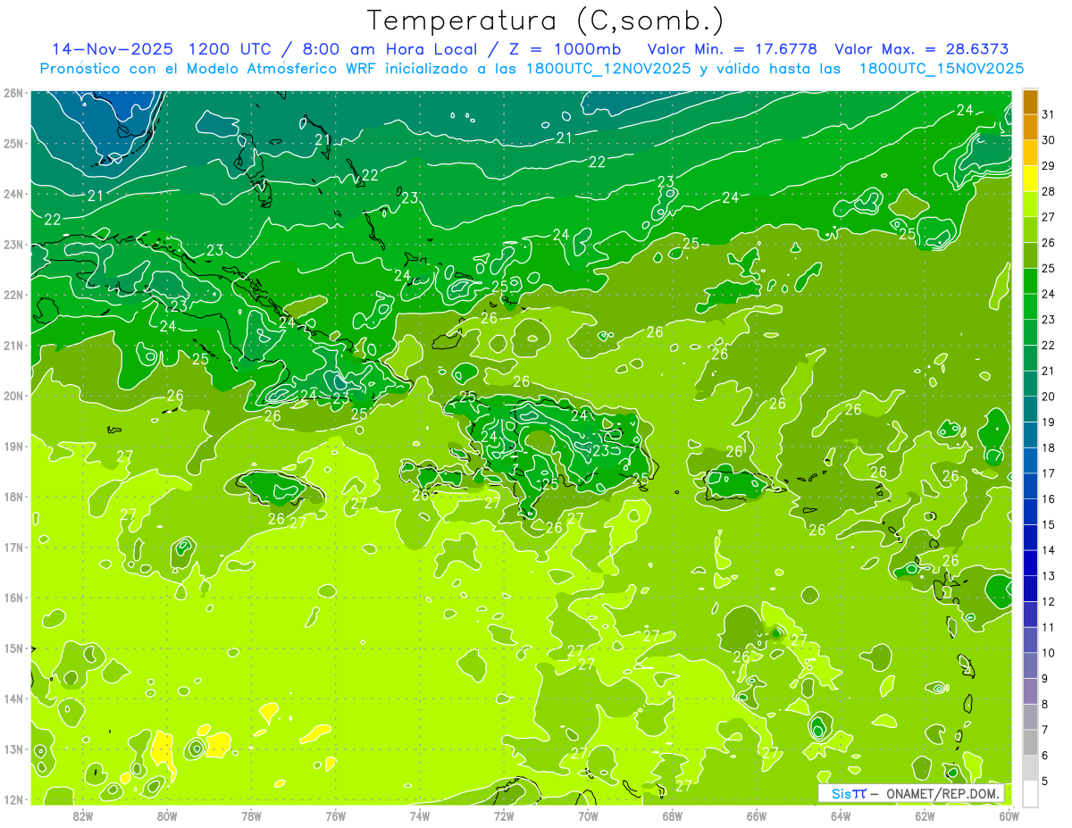Click the '68W' longitude axis label
This screenshot has height=828, width=1072.
(x=672, y=815)
